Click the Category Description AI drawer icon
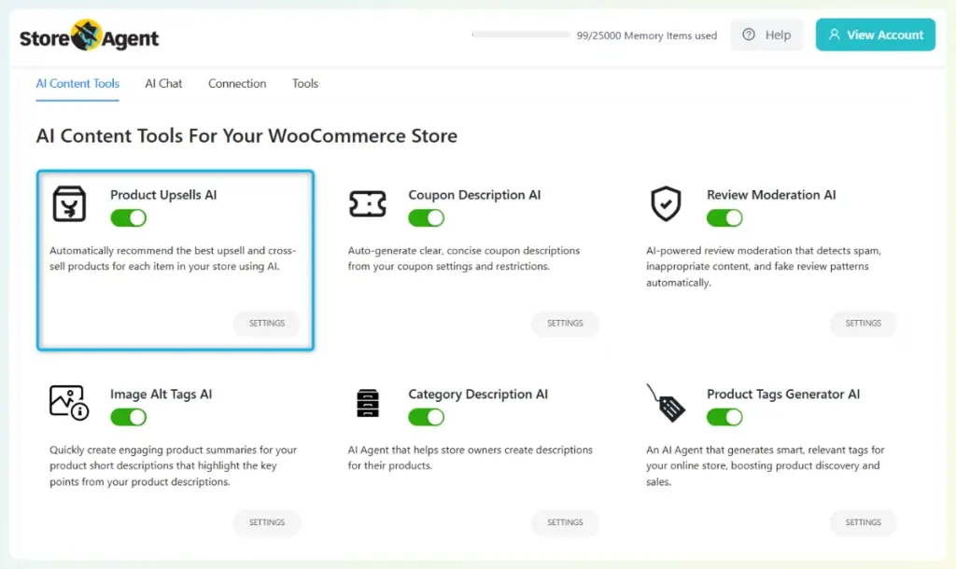 368,403
